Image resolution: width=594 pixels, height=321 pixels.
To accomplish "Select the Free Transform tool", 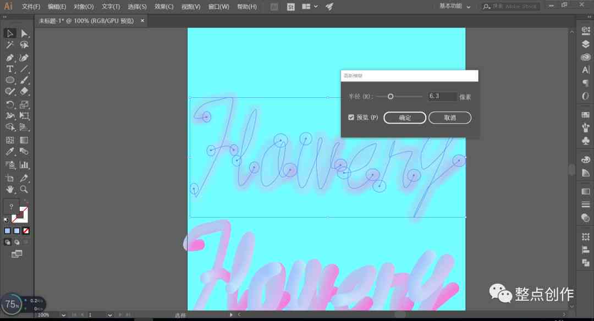I will point(24,116).
